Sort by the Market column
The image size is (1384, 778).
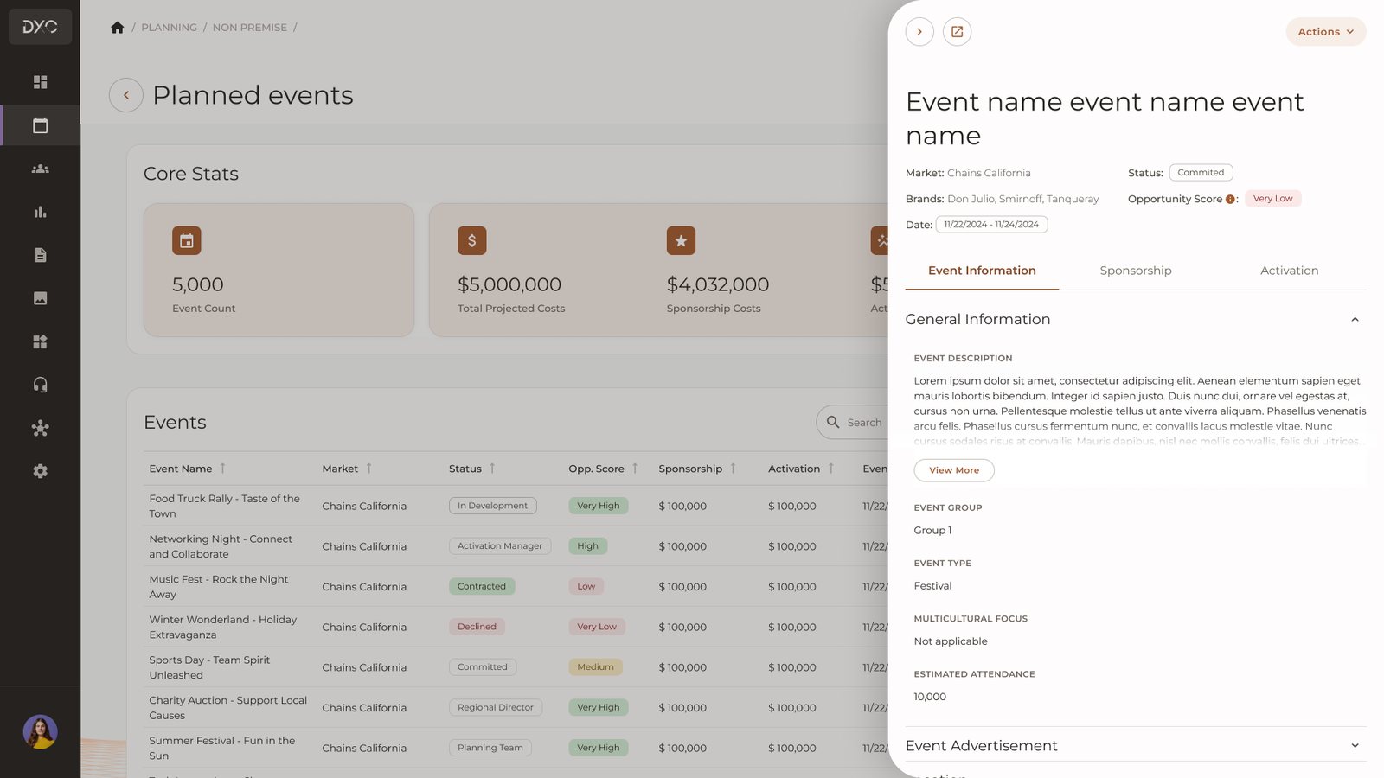[x=368, y=468]
